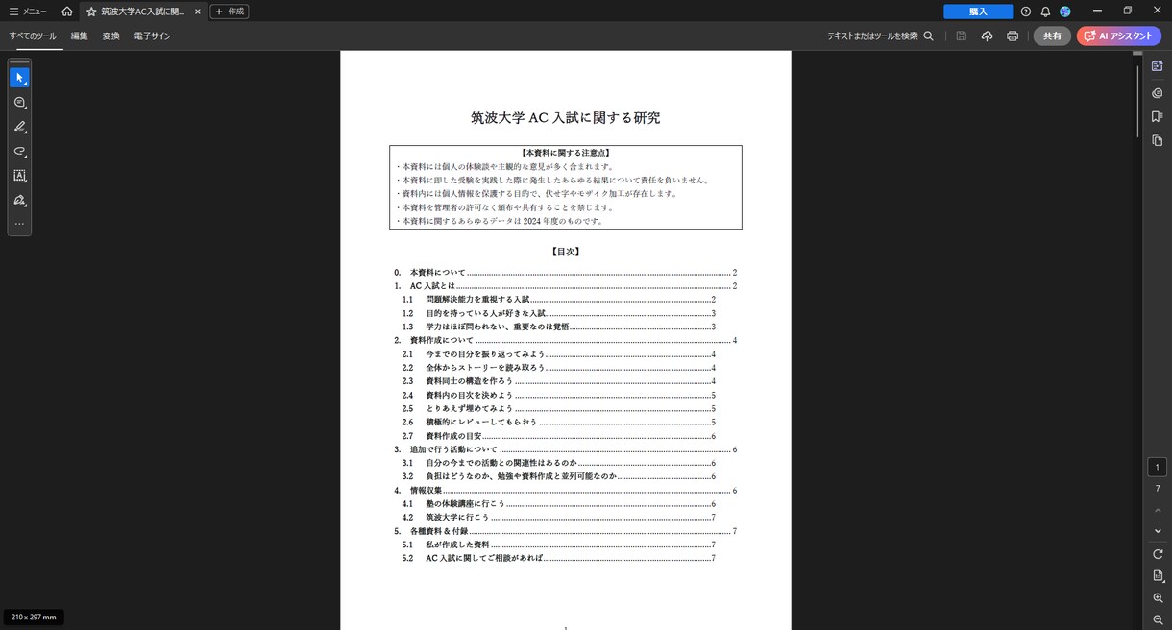1172x630 pixels.
Task: Click TOC entry 2.3 資料同士の構造を作ろう
Action: 559,381
